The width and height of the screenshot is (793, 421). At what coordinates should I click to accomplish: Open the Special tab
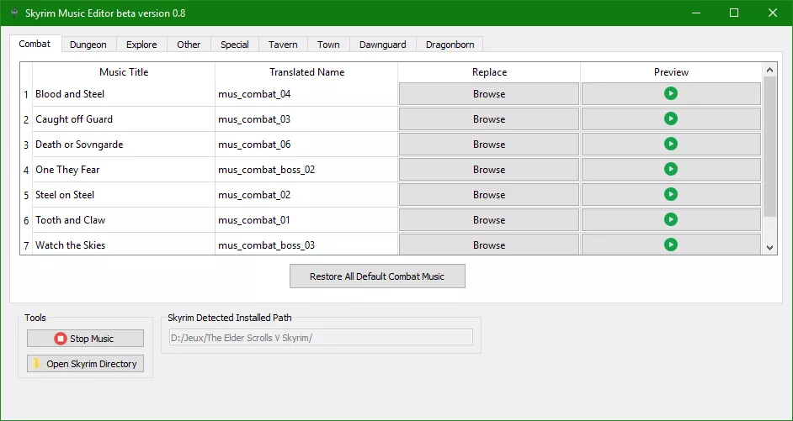tap(235, 45)
